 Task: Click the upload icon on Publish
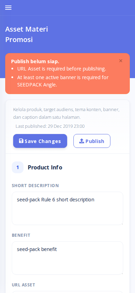(x=82, y=141)
